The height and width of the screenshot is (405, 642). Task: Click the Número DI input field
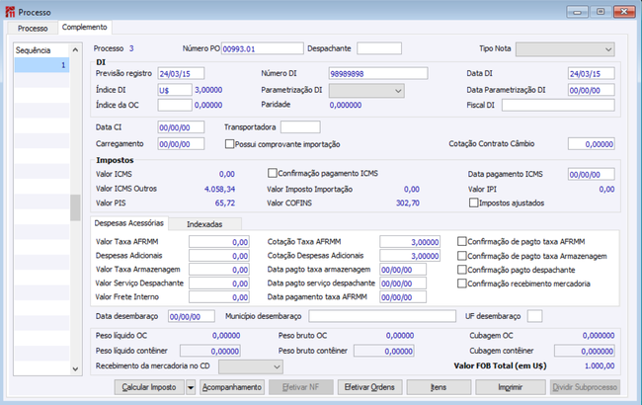[x=378, y=74]
